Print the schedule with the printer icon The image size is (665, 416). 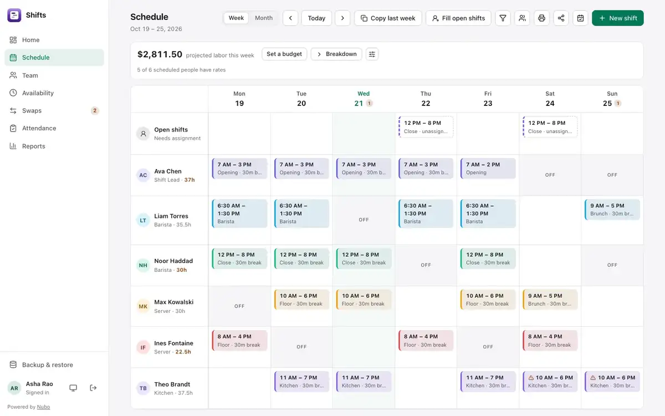[x=541, y=18]
